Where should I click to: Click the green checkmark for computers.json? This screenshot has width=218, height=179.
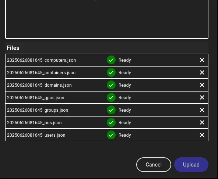pyautogui.click(x=111, y=60)
